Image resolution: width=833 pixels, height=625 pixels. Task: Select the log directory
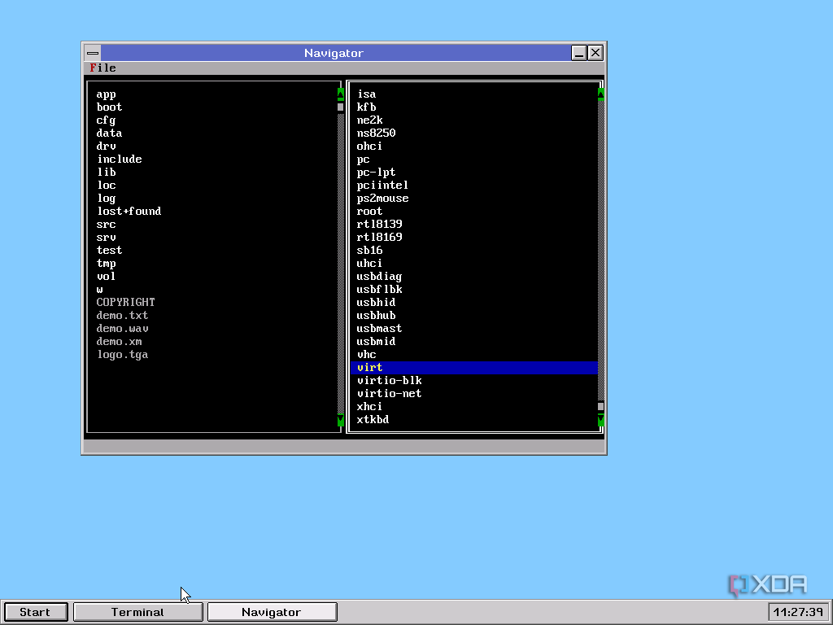coord(107,199)
